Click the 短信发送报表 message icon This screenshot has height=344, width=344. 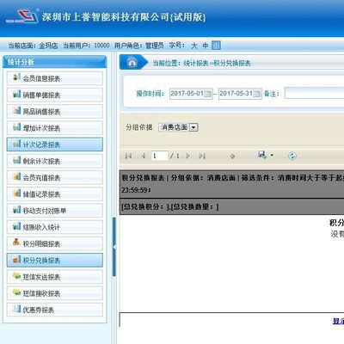coord(16,276)
